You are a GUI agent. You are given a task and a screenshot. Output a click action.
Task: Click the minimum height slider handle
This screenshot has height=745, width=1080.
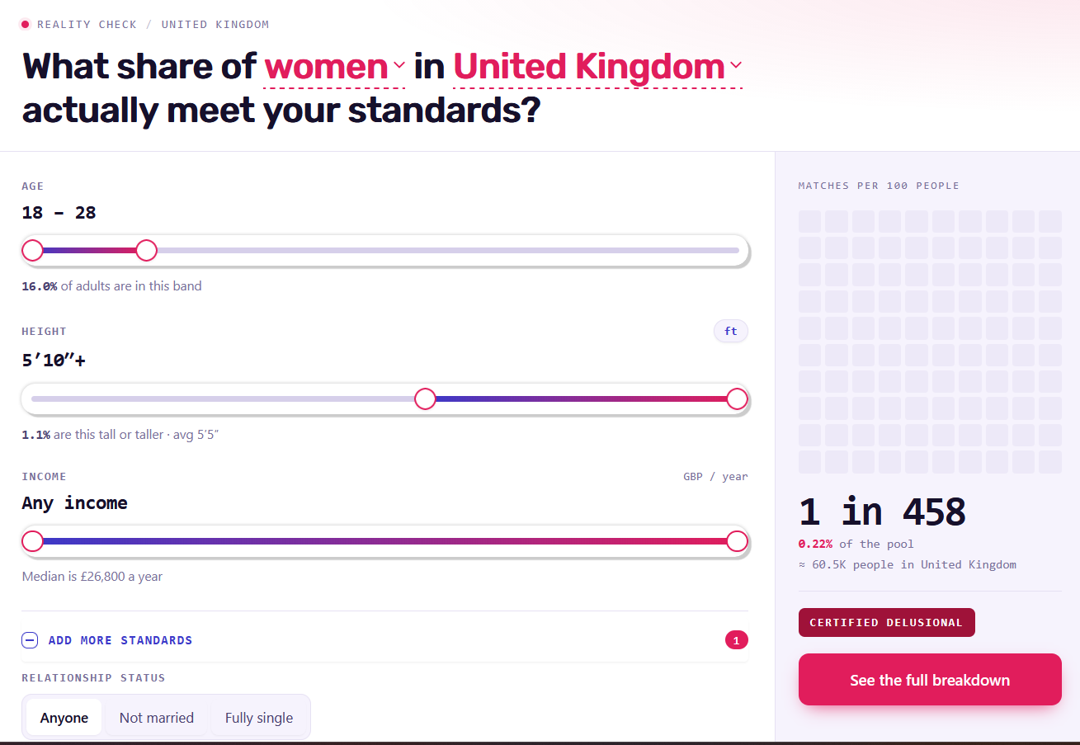[x=425, y=399]
